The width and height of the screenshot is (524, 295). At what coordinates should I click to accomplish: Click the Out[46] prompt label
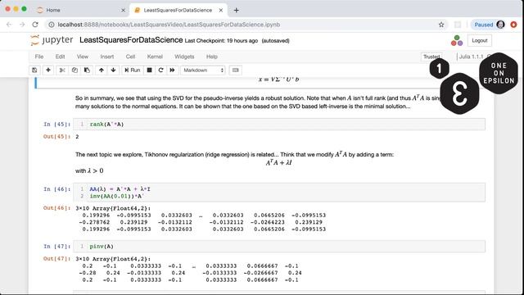point(56,208)
